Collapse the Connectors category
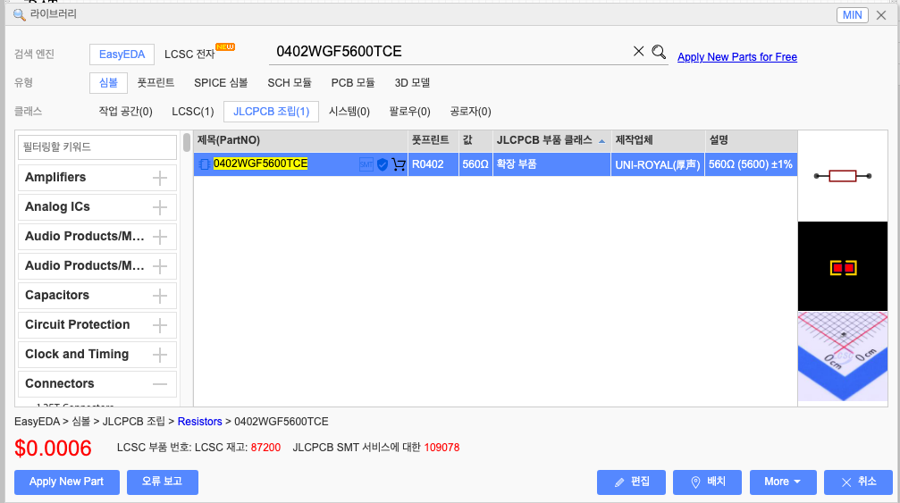900x503 pixels. [x=160, y=383]
